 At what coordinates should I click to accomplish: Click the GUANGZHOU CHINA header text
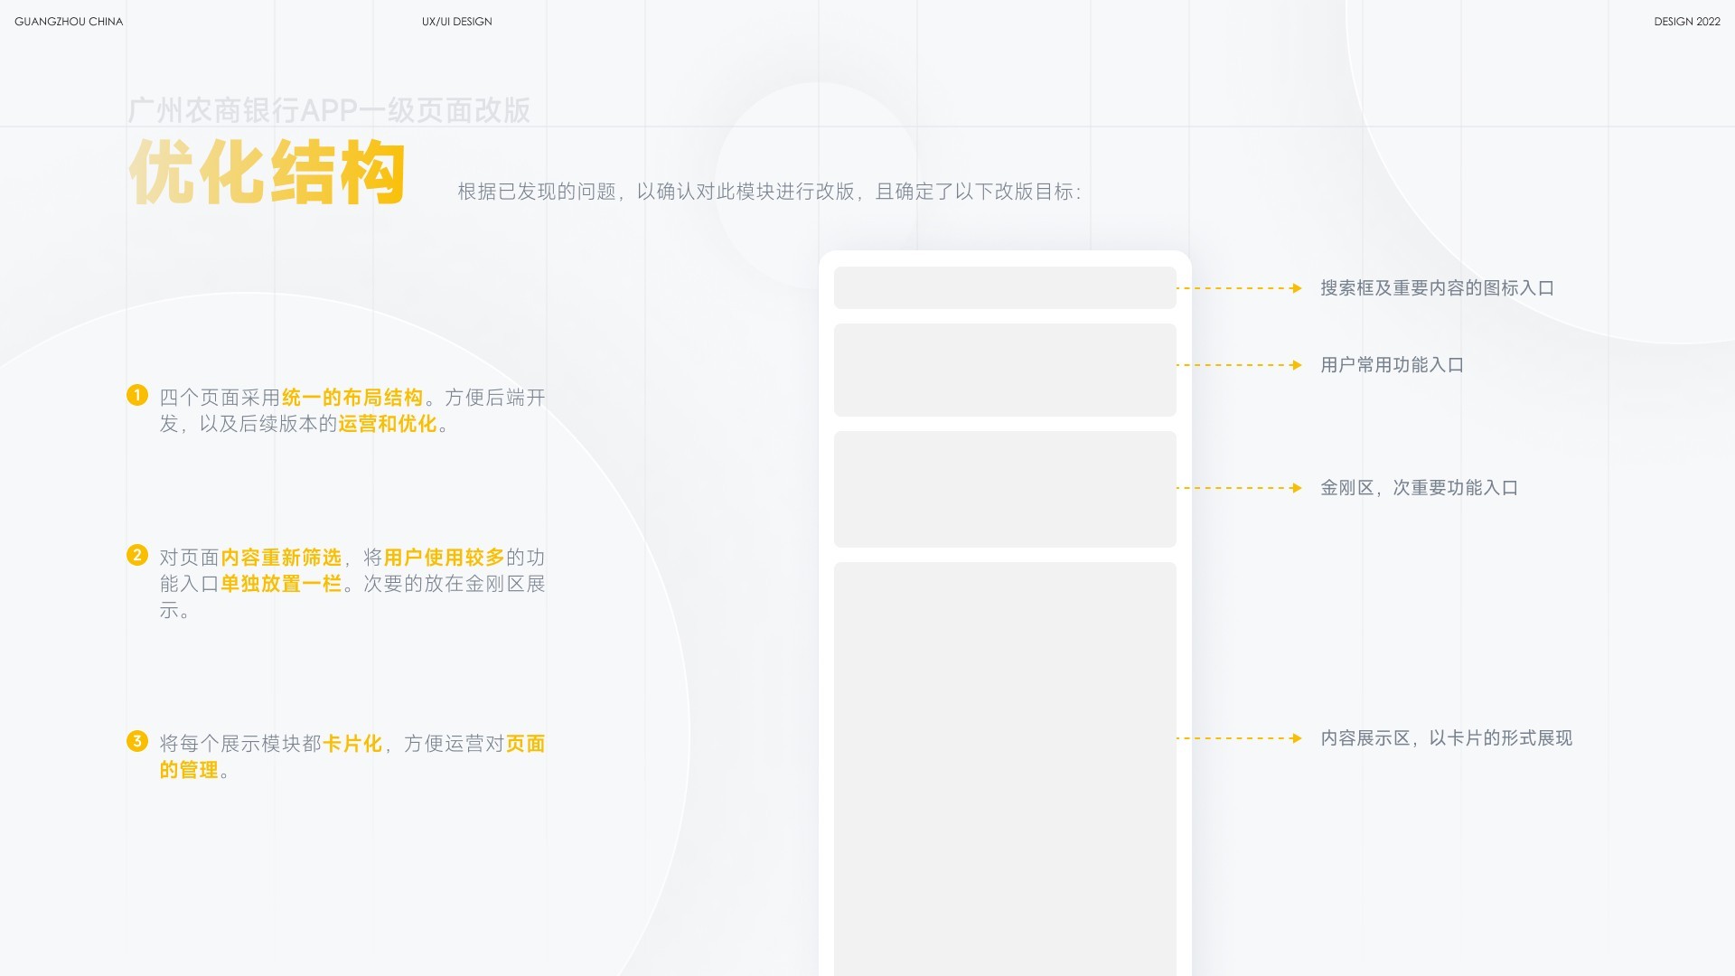(x=69, y=22)
